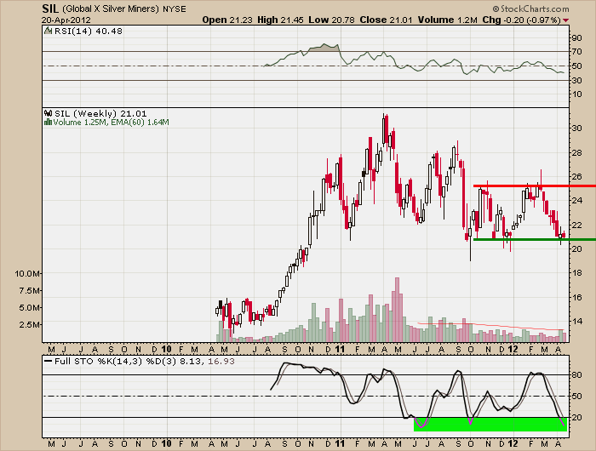Image resolution: width=596 pixels, height=451 pixels.
Task: Click the black line icon beside Full STO
Action: [x=48, y=361]
